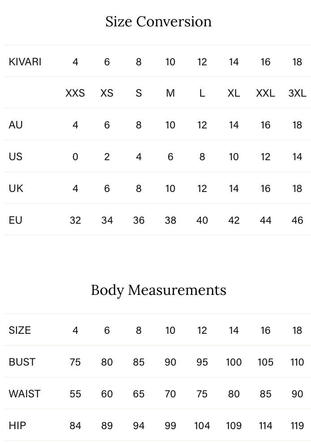Viewport: 311px width, 443px height.
Task: Select the waist measurement 55 cell
Action: point(75,394)
